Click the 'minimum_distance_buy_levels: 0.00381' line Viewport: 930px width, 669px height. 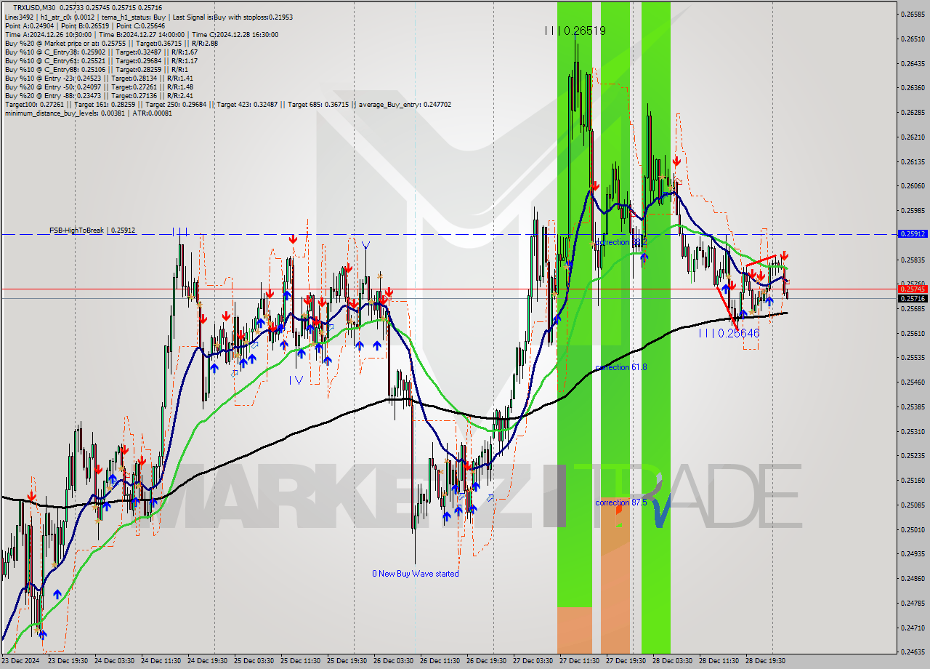[88, 113]
